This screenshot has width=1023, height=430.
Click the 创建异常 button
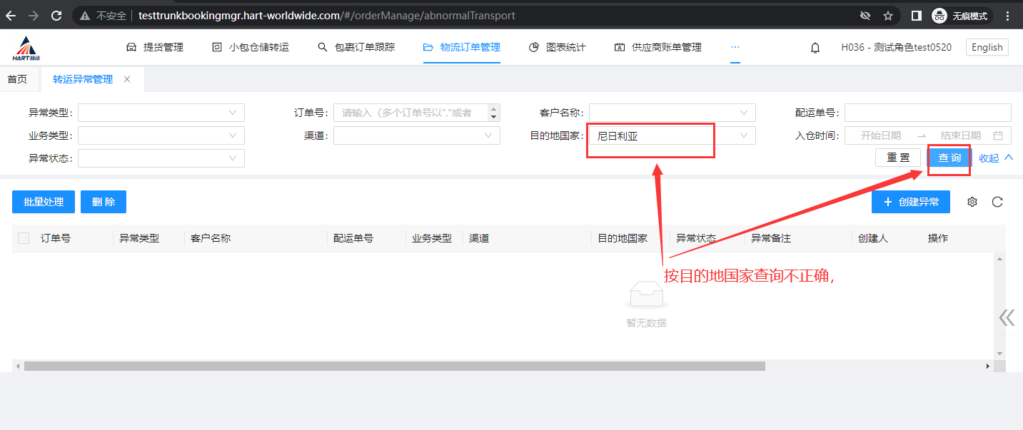(x=911, y=202)
